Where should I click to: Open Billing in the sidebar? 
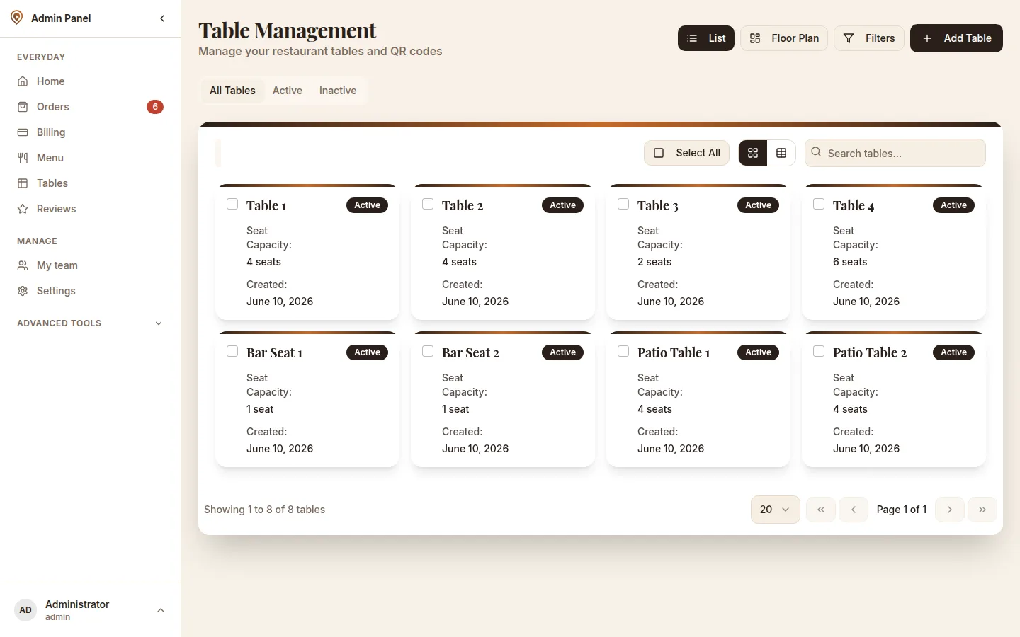[x=90, y=132]
